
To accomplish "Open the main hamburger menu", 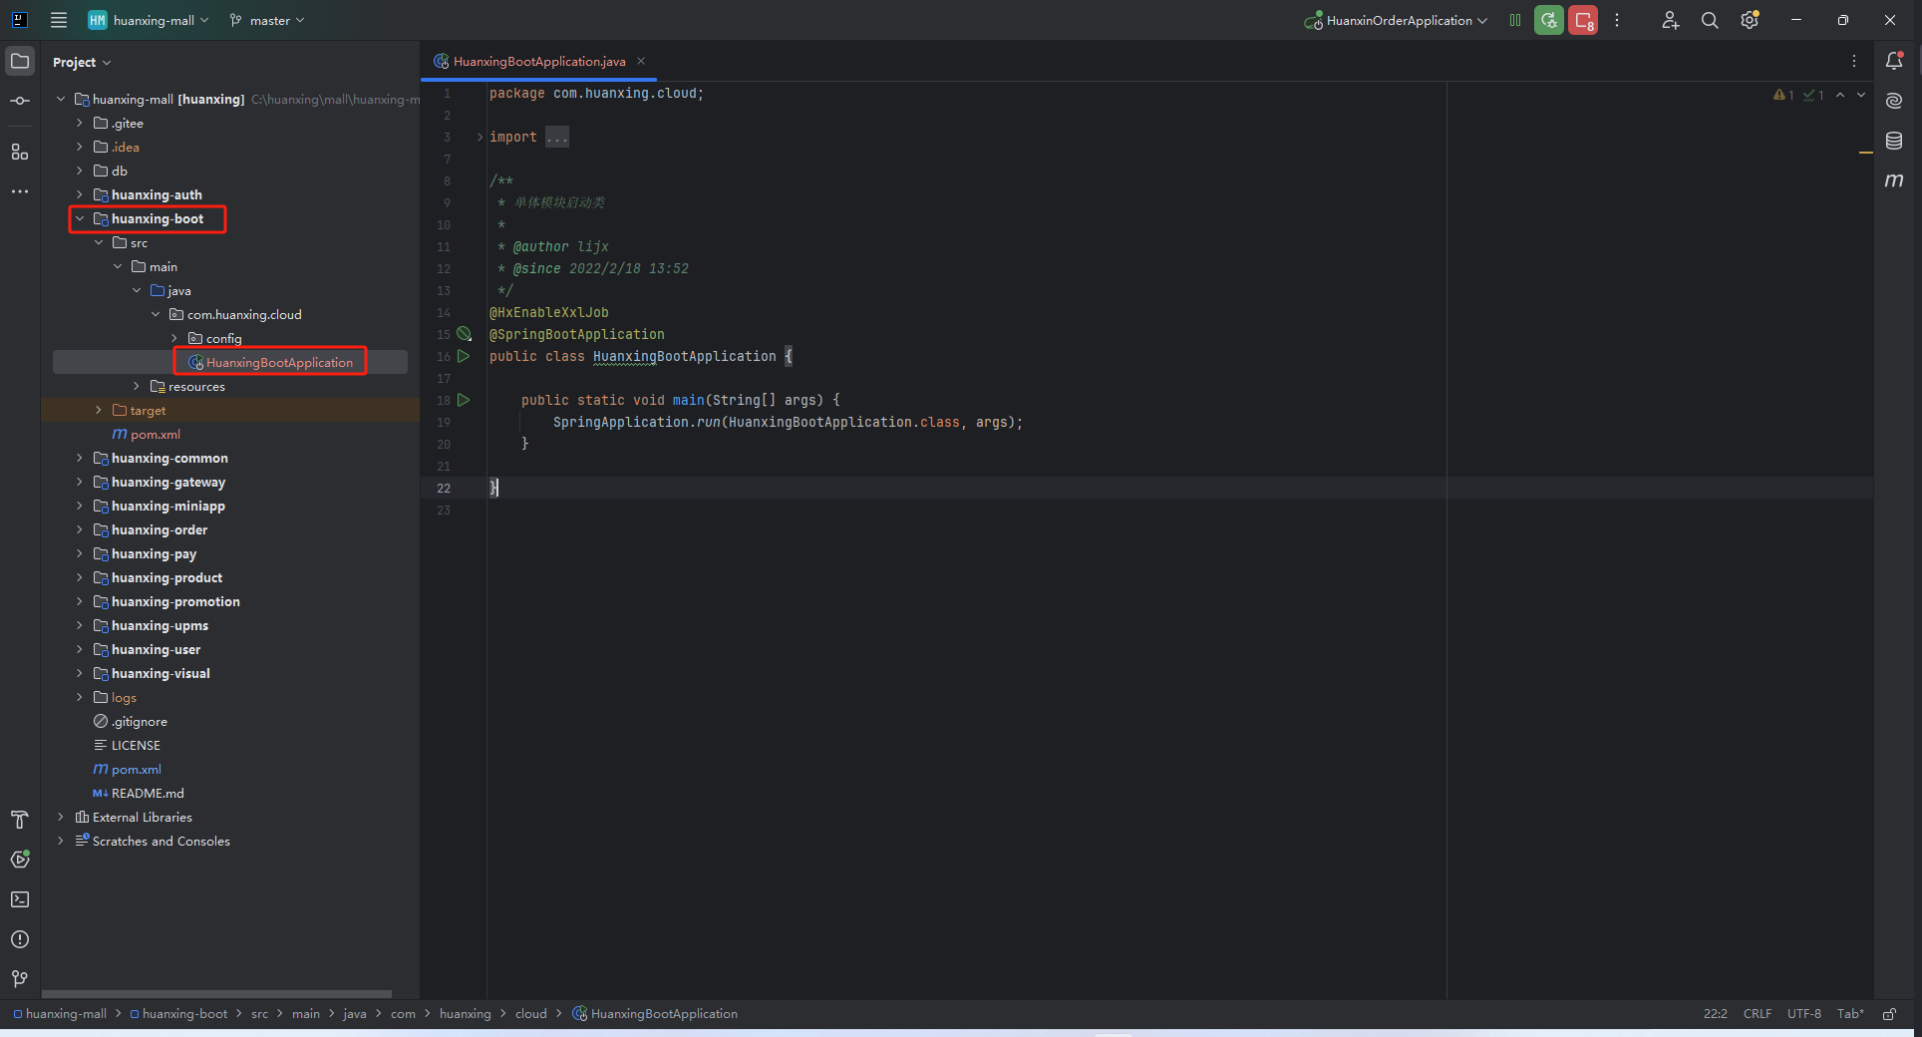I will 59,20.
